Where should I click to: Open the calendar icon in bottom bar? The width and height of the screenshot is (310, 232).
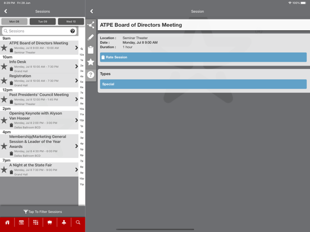click(21, 222)
